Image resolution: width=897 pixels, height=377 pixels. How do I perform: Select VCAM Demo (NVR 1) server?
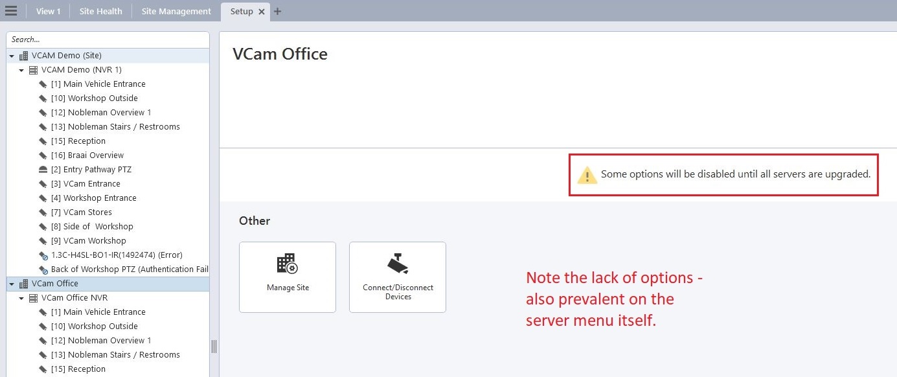coord(81,70)
